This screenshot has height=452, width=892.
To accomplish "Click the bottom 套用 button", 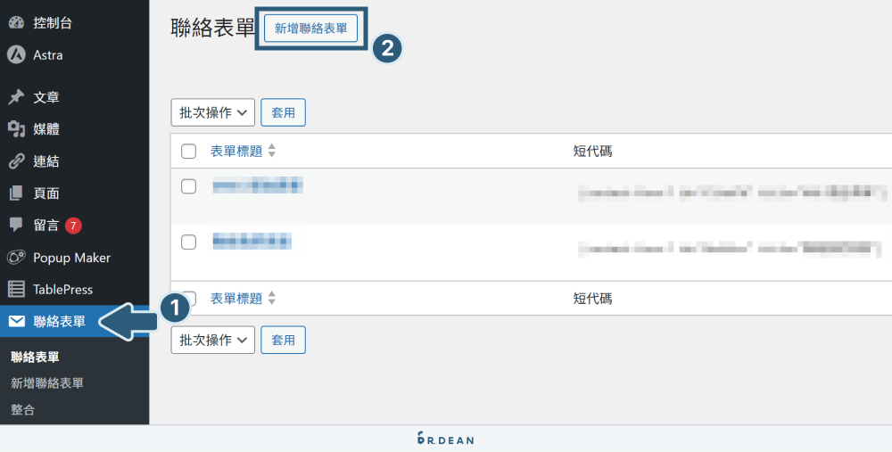I will tap(284, 340).
